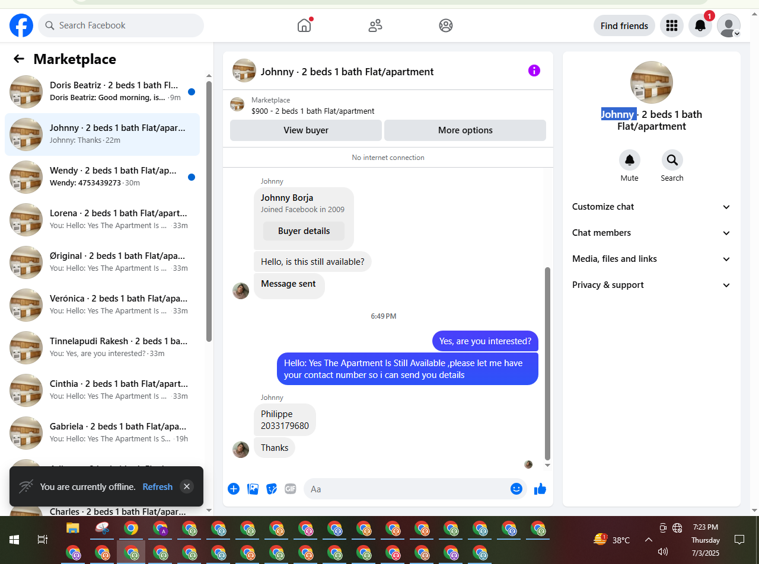Open Doris Beatriz conversation
This screenshot has width=759, height=564.
point(102,92)
